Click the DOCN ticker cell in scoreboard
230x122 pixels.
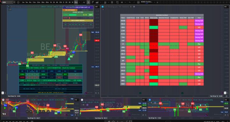tap(123, 64)
